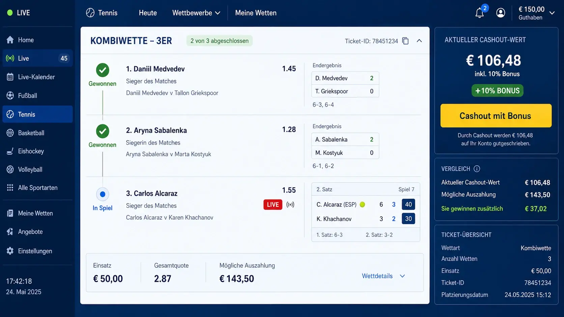Click the Eishockey stick icon
Image resolution: width=564 pixels, height=317 pixels.
pyautogui.click(x=10, y=151)
